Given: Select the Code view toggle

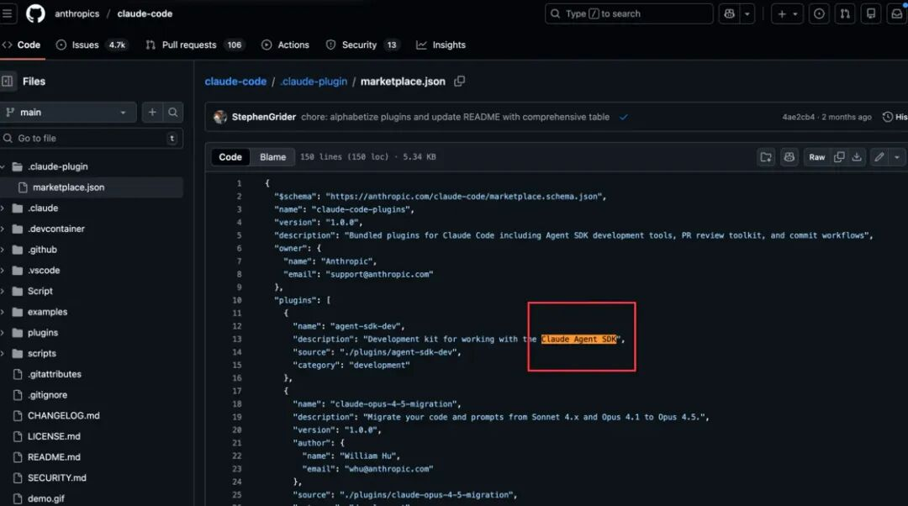Looking at the screenshot, I should coord(230,157).
